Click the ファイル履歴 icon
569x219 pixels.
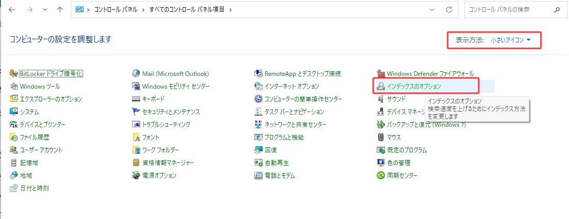[14, 138]
